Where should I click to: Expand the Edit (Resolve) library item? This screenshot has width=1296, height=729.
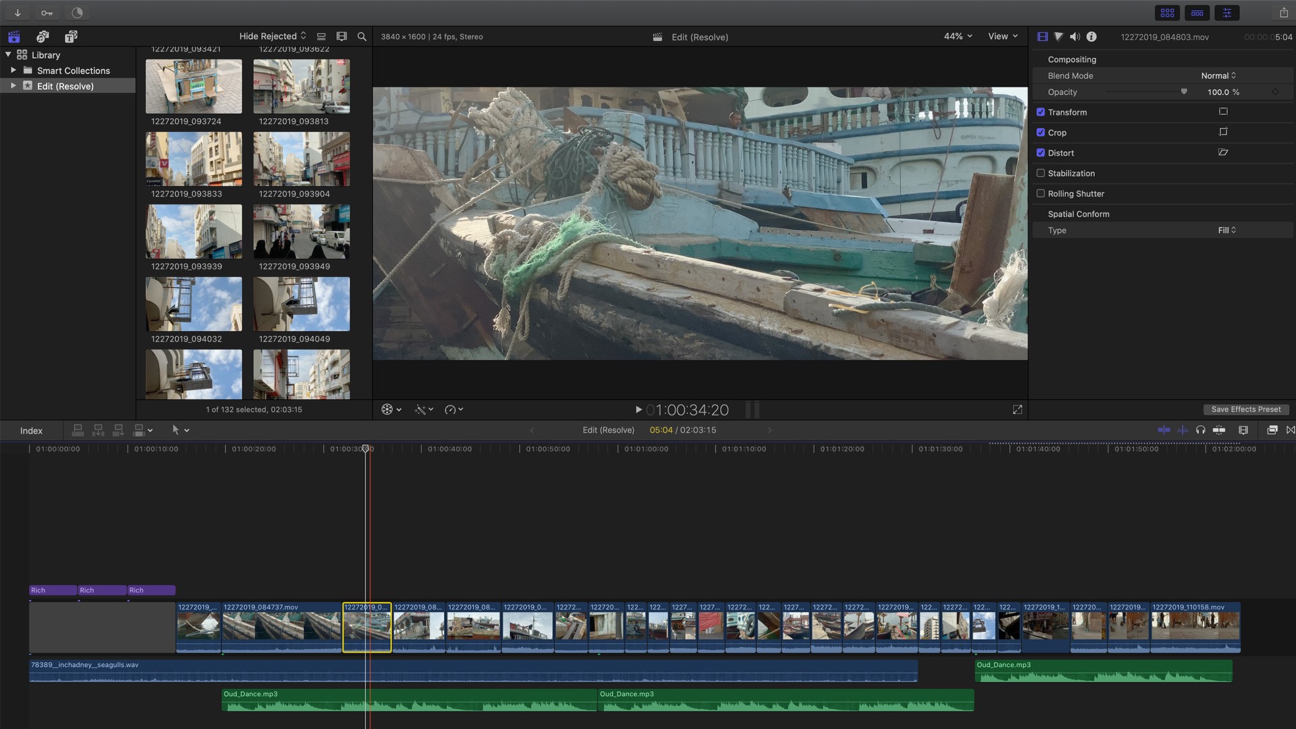[x=12, y=86]
